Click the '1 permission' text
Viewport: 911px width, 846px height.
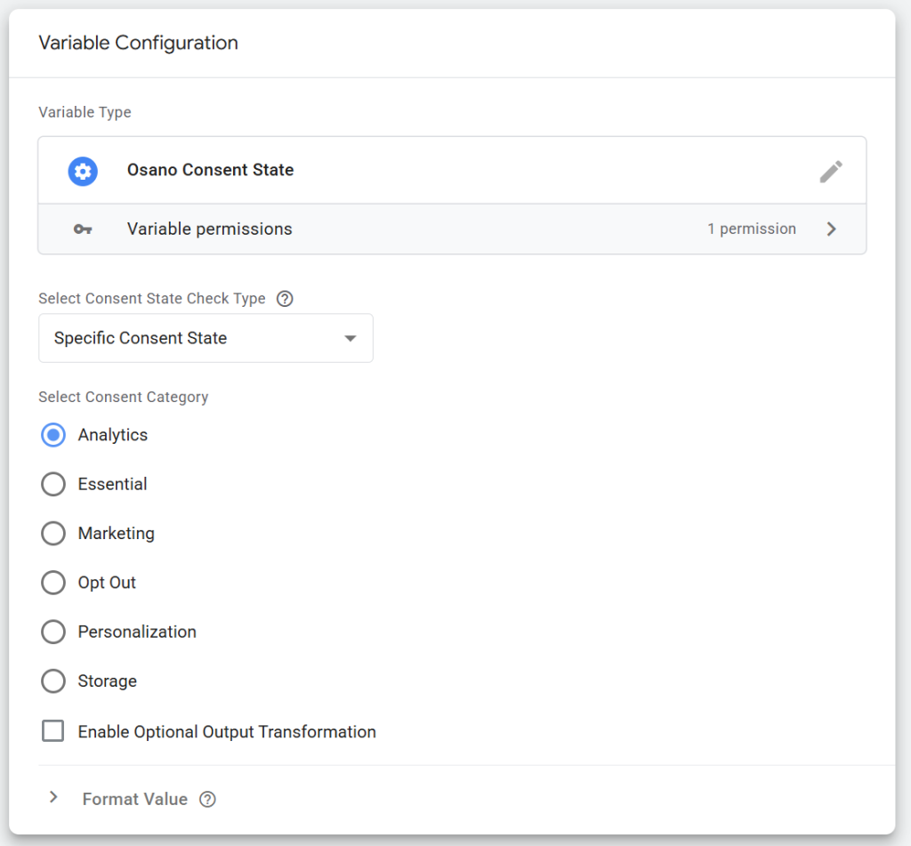pos(752,229)
